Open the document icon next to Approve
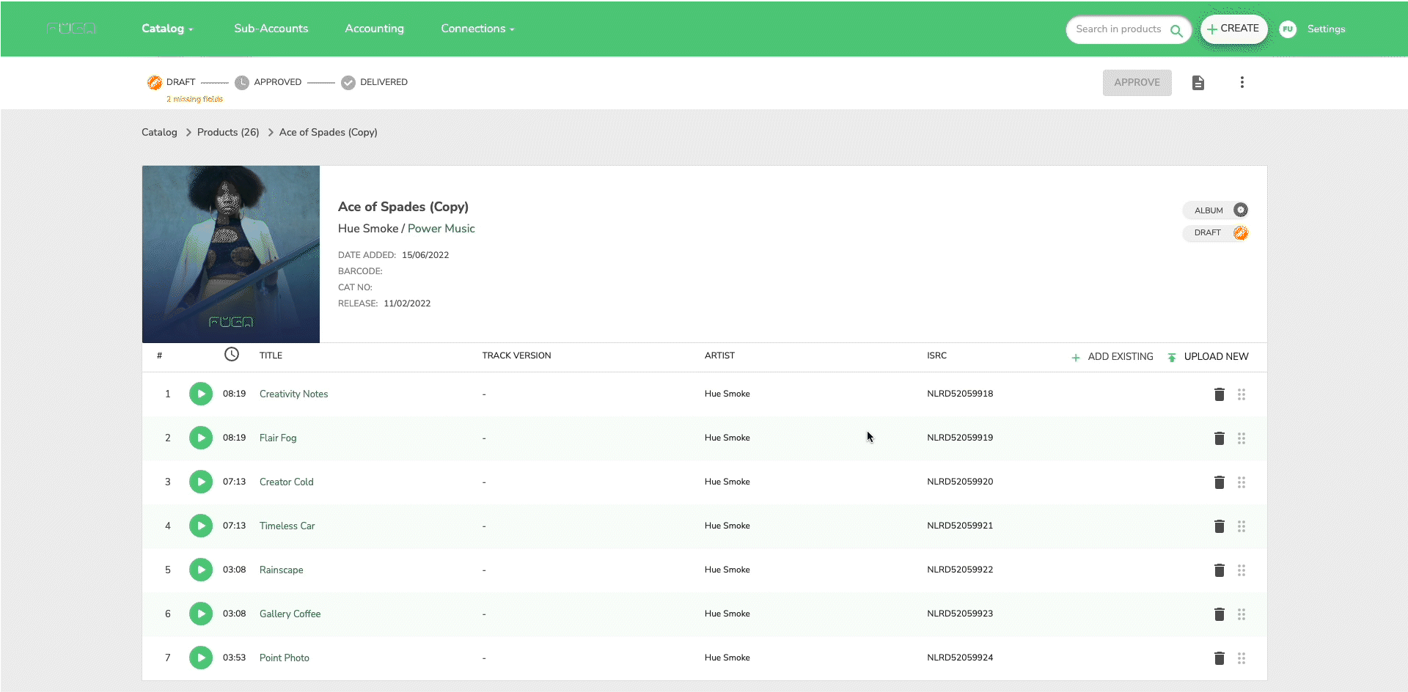This screenshot has height=692, width=1408. [1198, 83]
